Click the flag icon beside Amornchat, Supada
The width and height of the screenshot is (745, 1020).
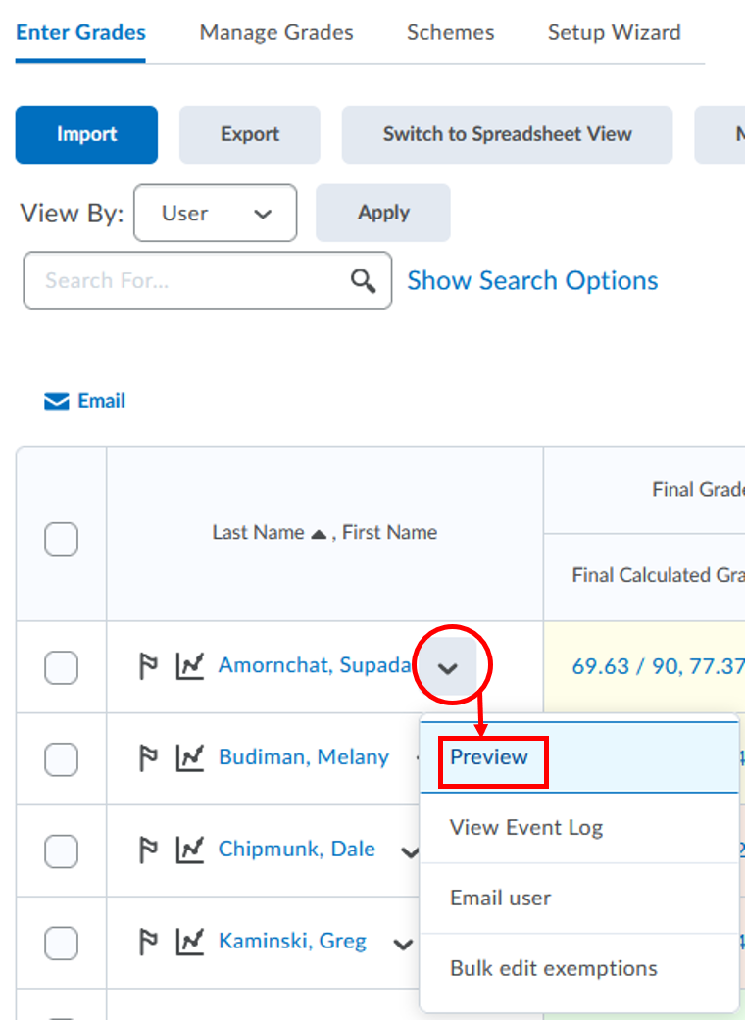point(148,666)
